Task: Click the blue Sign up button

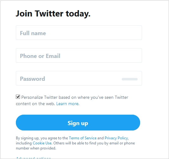Action: [x=78, y=123]
